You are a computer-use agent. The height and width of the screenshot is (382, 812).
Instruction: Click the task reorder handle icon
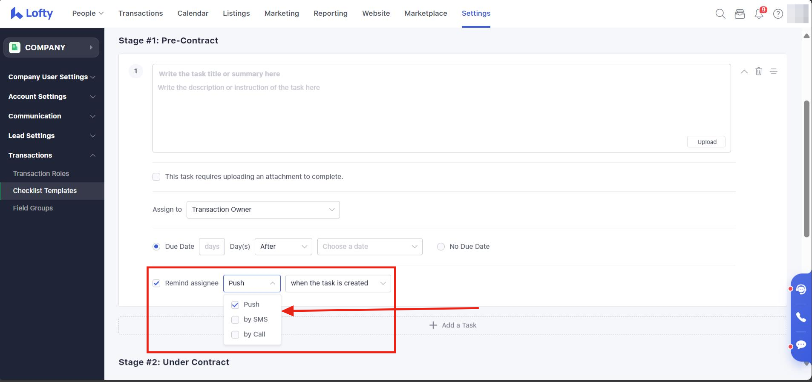774,71
